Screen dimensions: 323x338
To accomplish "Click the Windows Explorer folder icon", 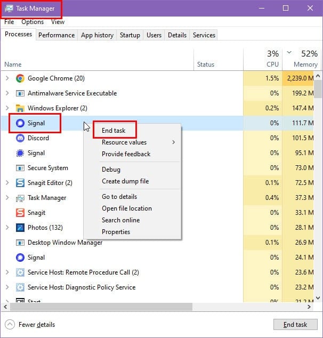I will tap(20, 108).
